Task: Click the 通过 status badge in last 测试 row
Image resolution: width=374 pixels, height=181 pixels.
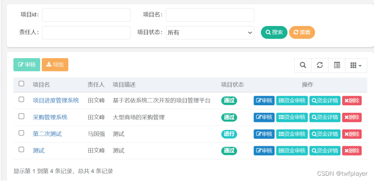Action: [229, 151]
